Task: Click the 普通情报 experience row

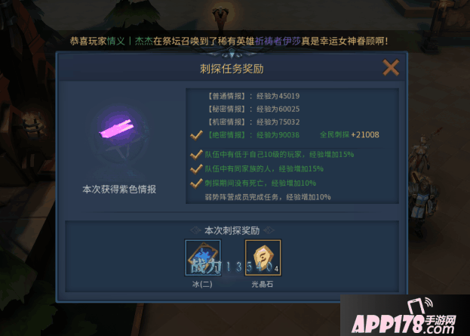Action: click(x=254, y=96)
